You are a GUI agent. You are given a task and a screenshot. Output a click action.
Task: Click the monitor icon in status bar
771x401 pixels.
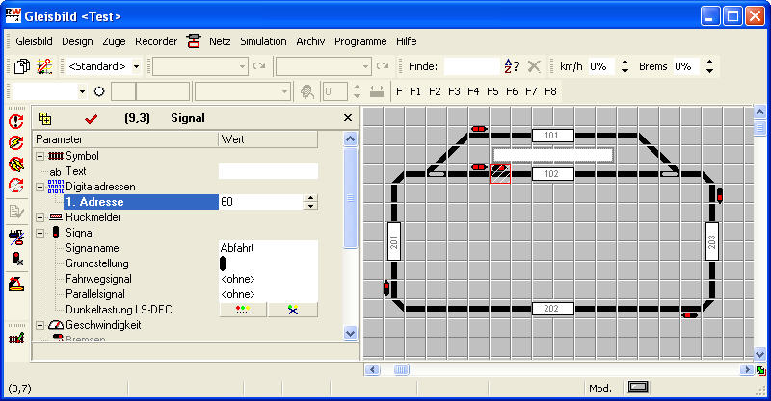[638, 388]
